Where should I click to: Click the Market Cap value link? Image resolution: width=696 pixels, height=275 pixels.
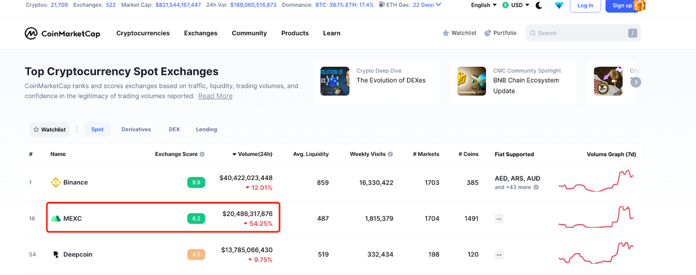coord(178,5)
